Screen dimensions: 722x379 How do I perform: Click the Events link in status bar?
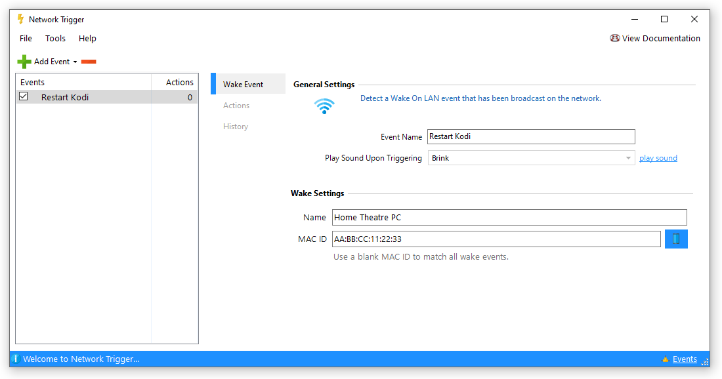point(685,359)
